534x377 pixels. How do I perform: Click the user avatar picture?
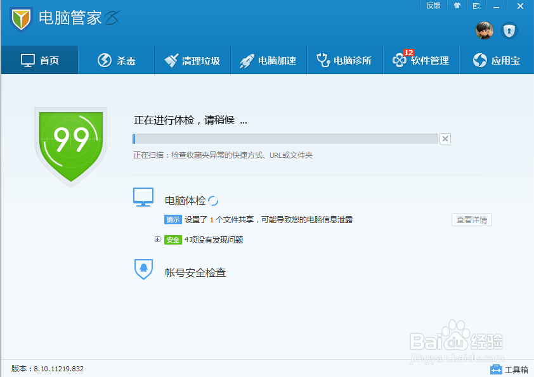point(485,30)
